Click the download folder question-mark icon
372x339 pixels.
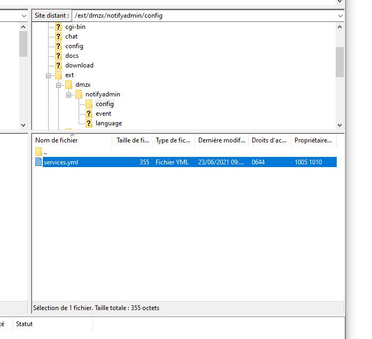click(x=58, y=65)
